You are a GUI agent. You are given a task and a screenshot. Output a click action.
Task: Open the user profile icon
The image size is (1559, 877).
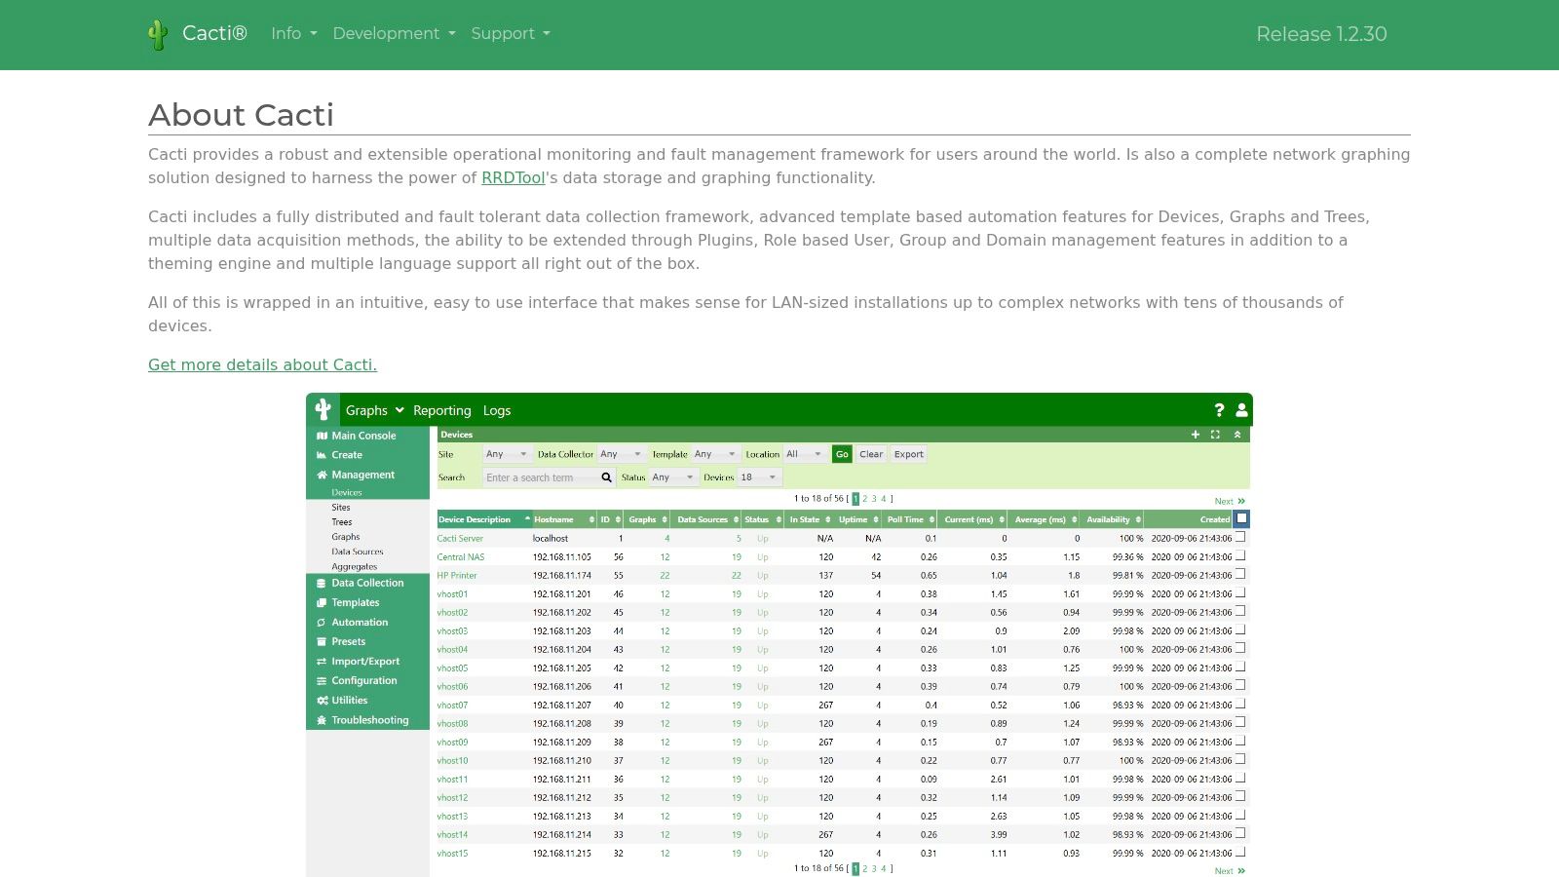[x=1241, y=410]
